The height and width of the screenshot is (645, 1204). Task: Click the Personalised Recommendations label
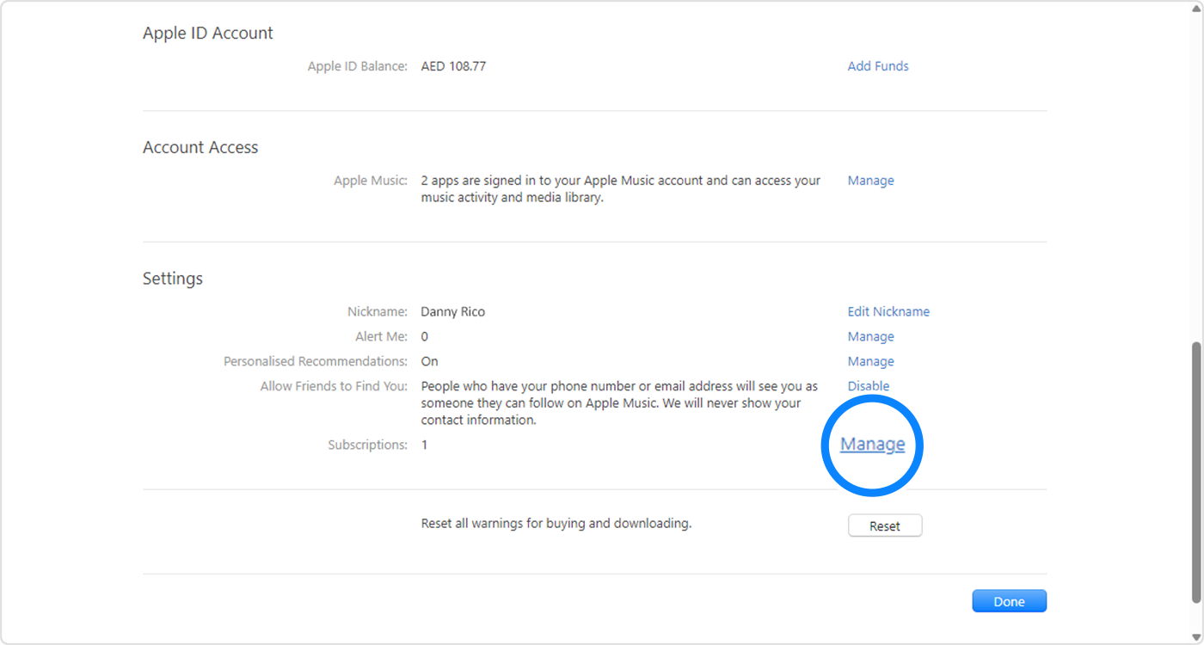tap(316, 361)
